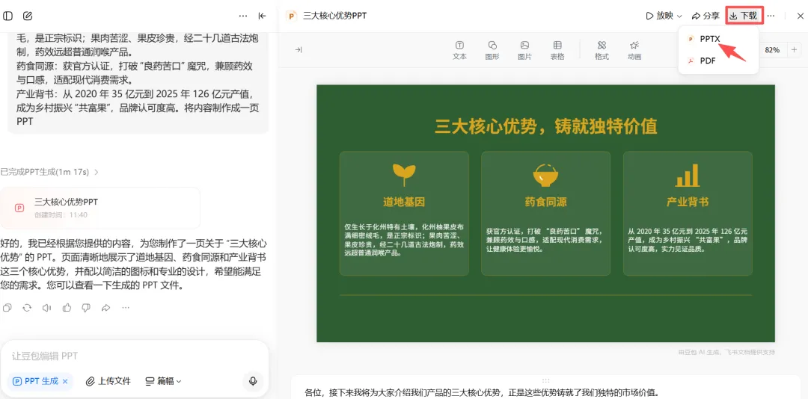Select the 药食同源 card heading
Screen dimensions: 808x399
tap(545, 202)
